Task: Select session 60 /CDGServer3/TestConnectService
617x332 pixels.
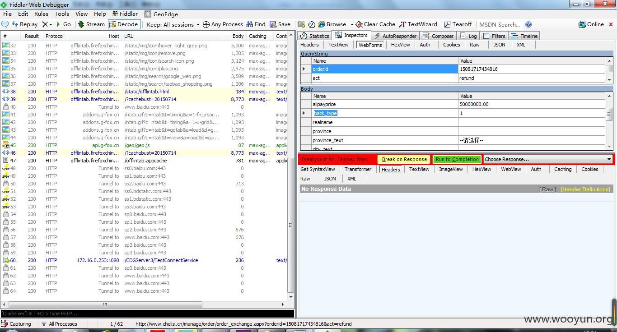Action: [145, 260]
